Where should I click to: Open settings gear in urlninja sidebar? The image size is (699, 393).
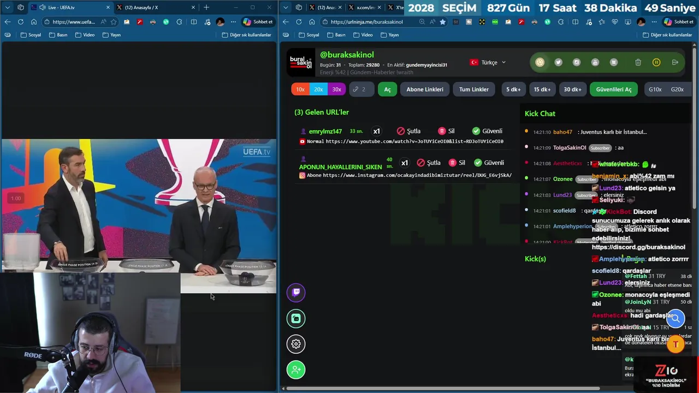(296, 344)
